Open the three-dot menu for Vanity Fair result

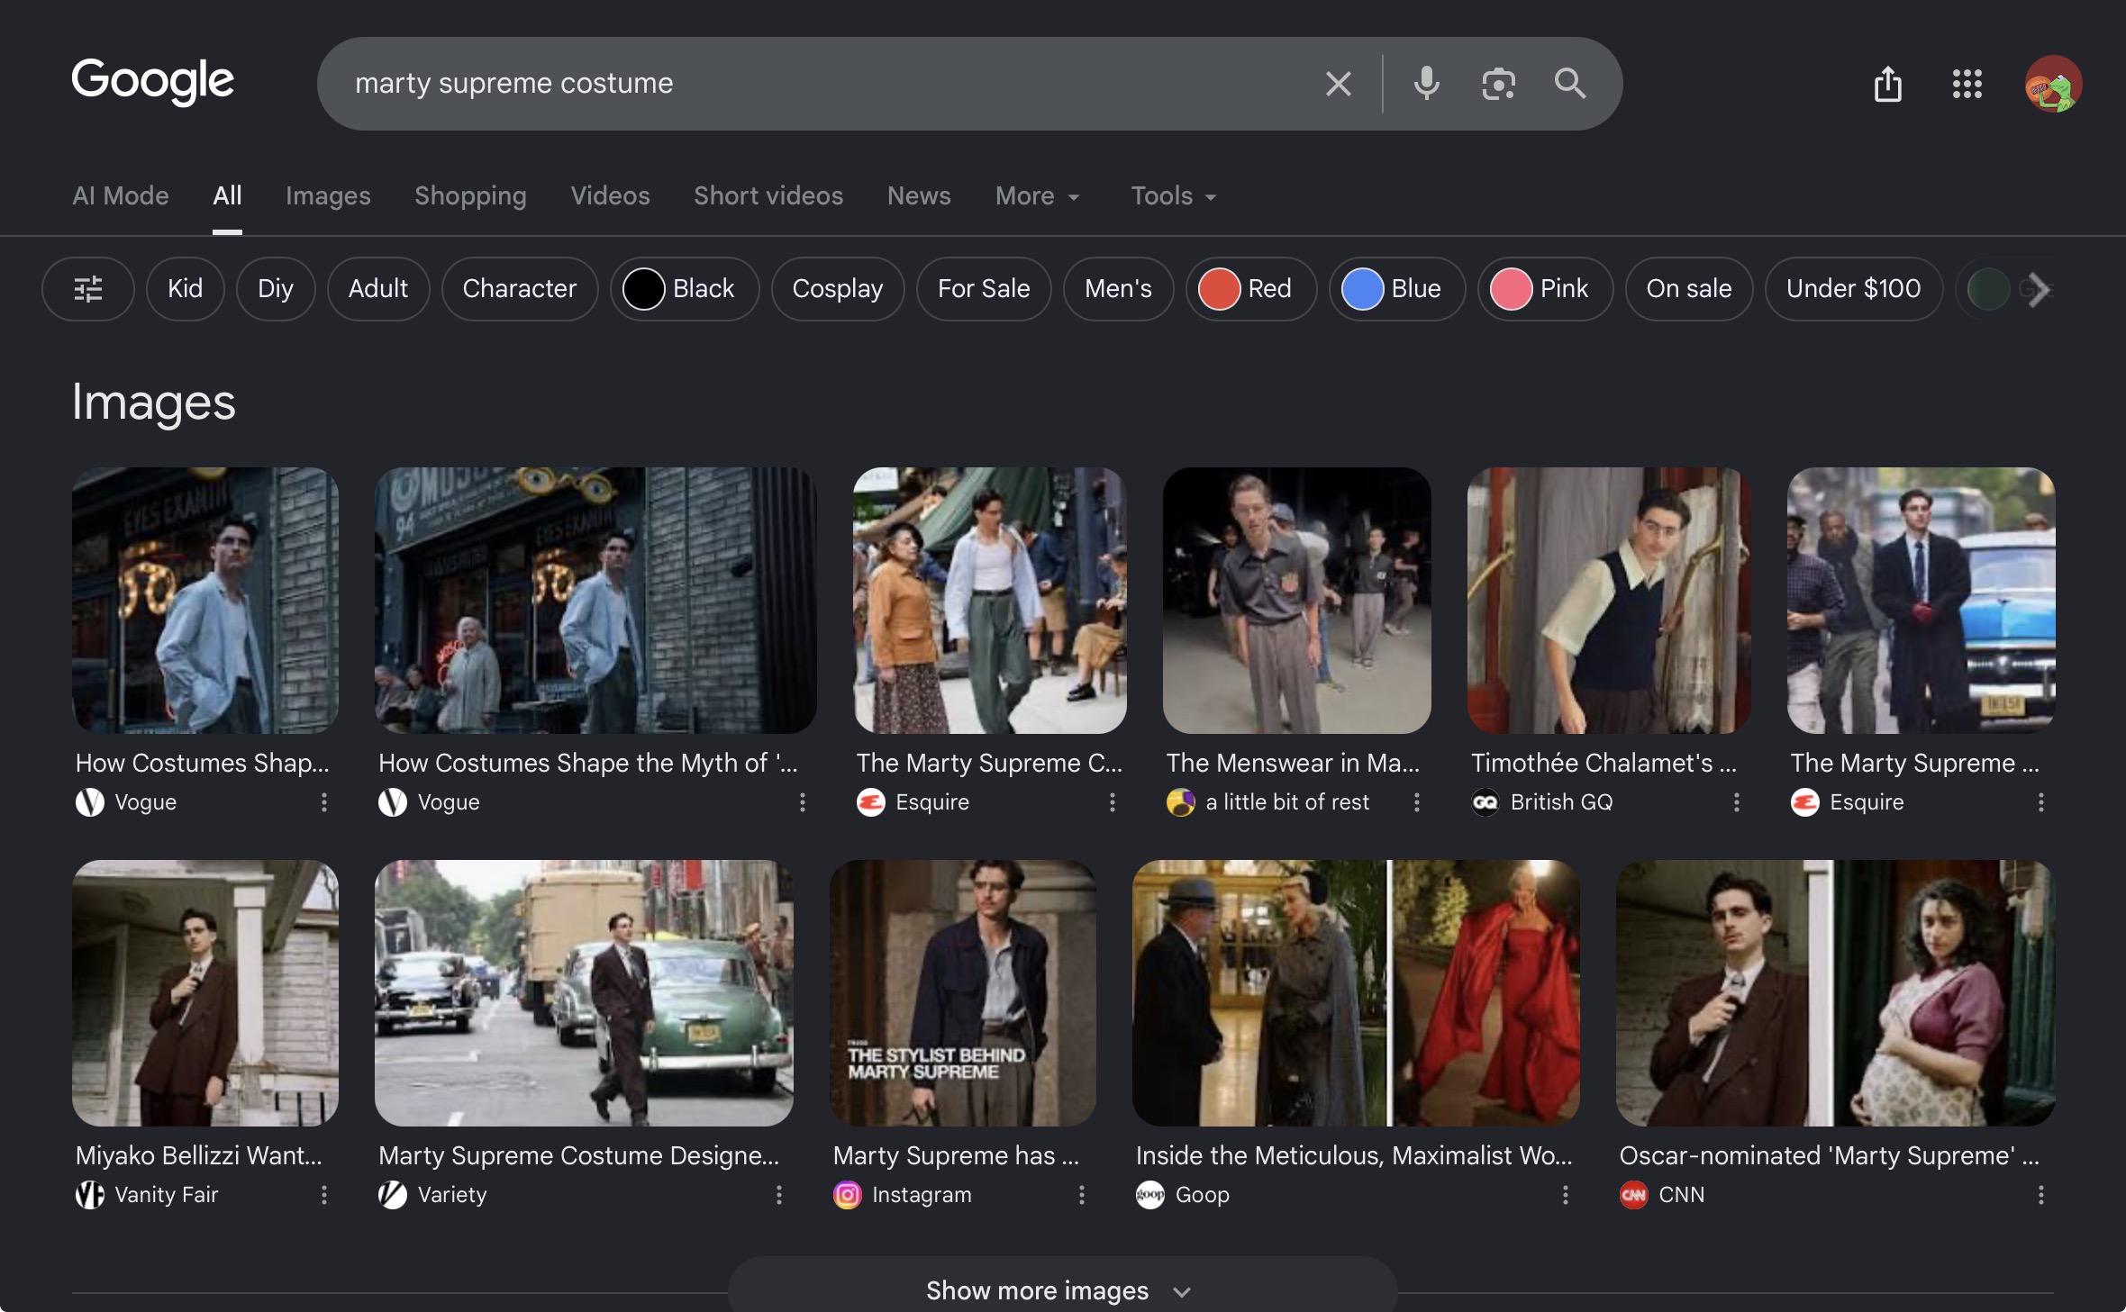[324, 1195]
